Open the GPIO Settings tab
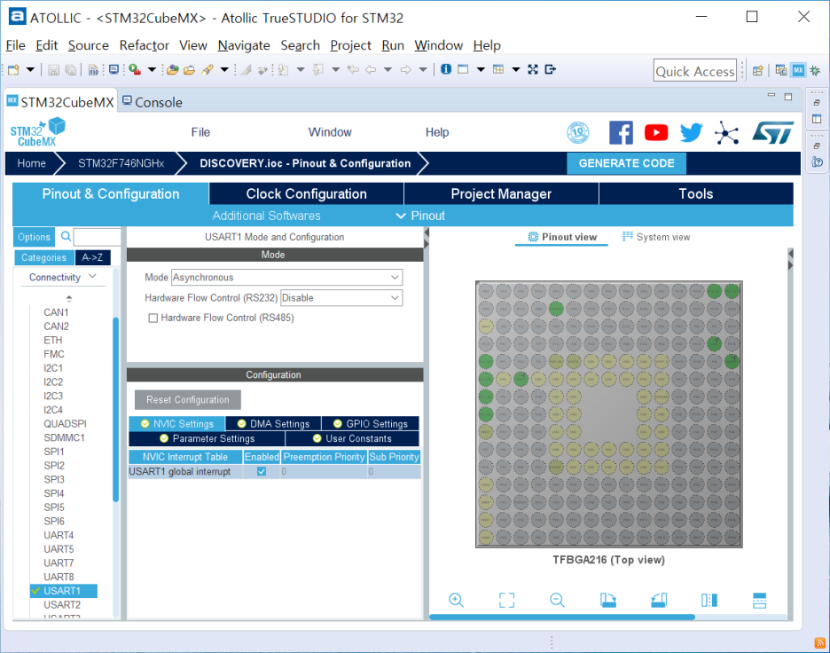 pos(371,424)
